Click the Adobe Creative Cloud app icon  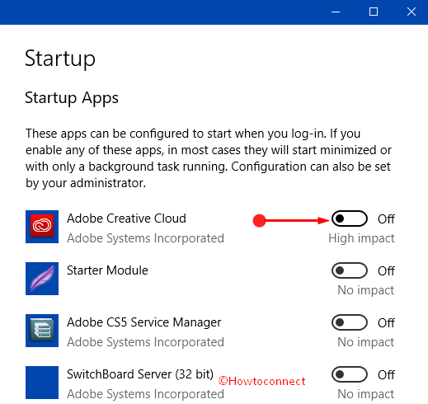pos(42,227)
